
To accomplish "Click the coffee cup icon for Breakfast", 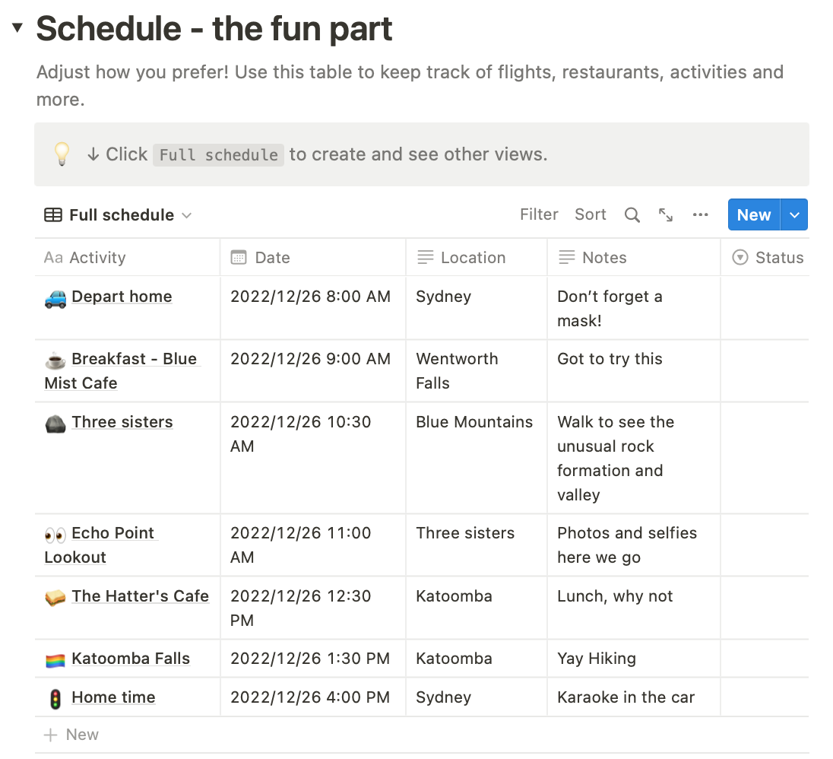I will 55,360.
